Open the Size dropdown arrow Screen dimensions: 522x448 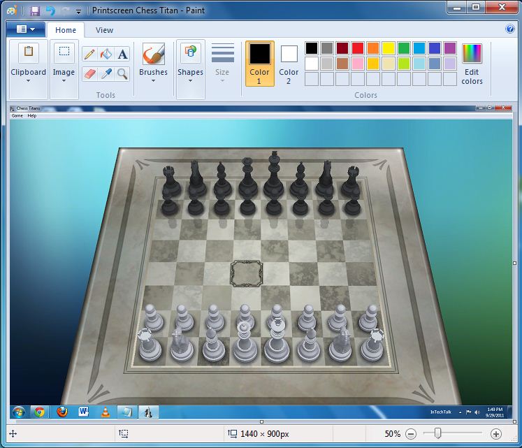tap(222, 81)
